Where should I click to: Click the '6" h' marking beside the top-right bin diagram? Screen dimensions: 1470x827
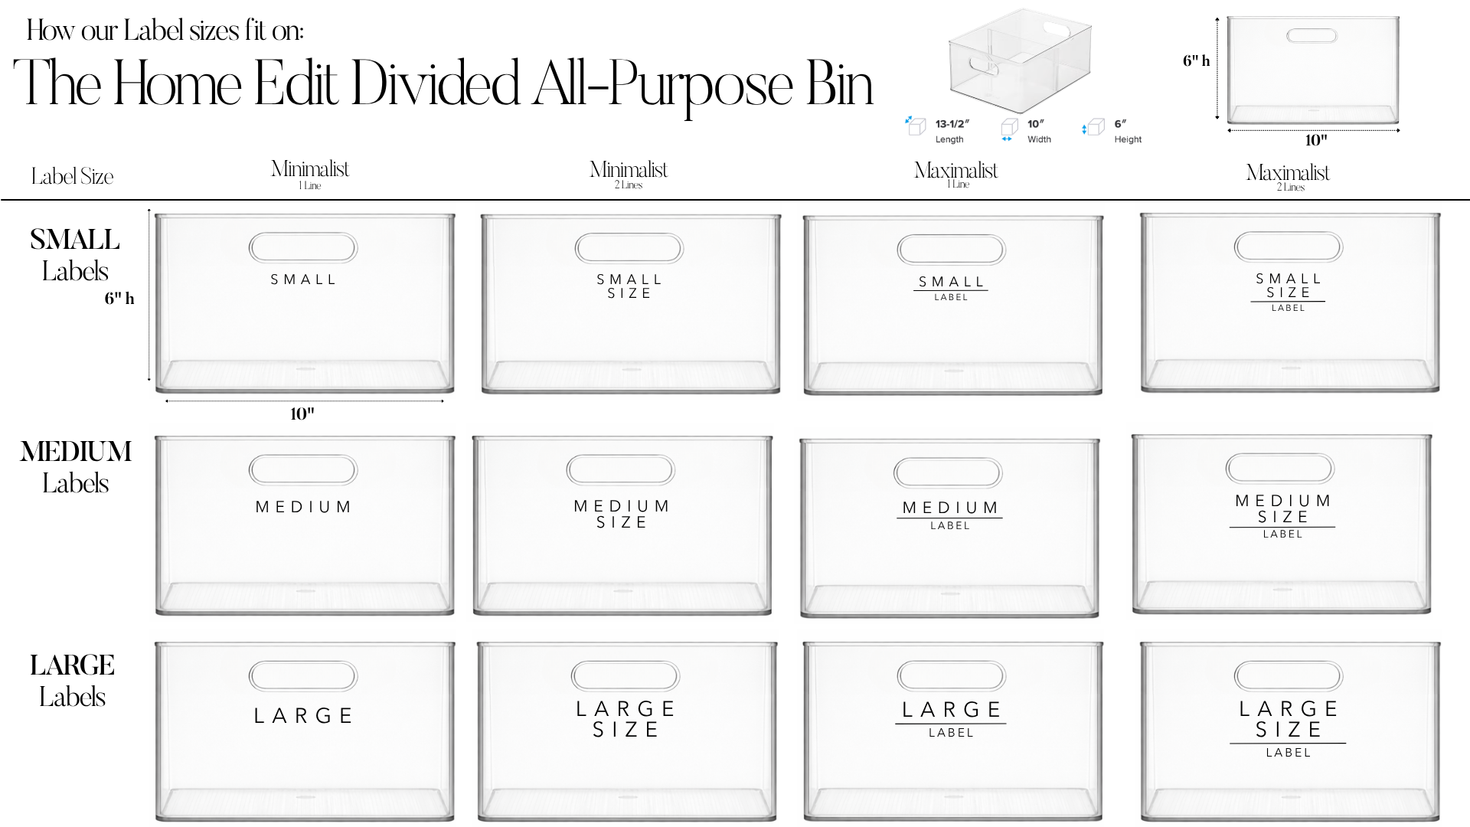[1197, 60]
